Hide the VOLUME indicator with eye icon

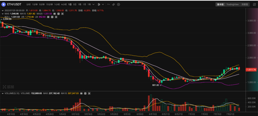[82, 93]
